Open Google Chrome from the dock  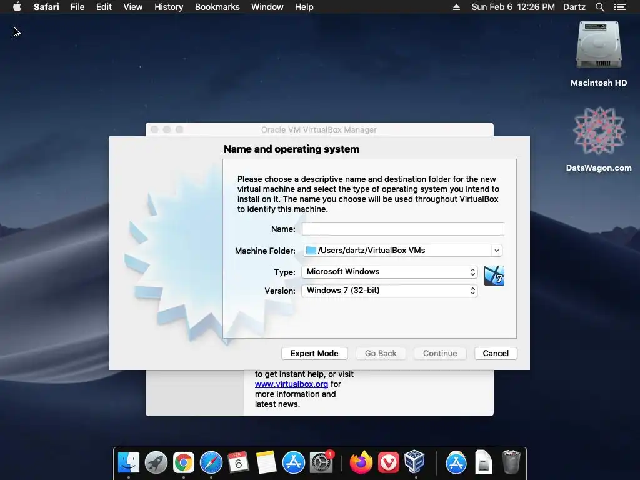[184, 462]
